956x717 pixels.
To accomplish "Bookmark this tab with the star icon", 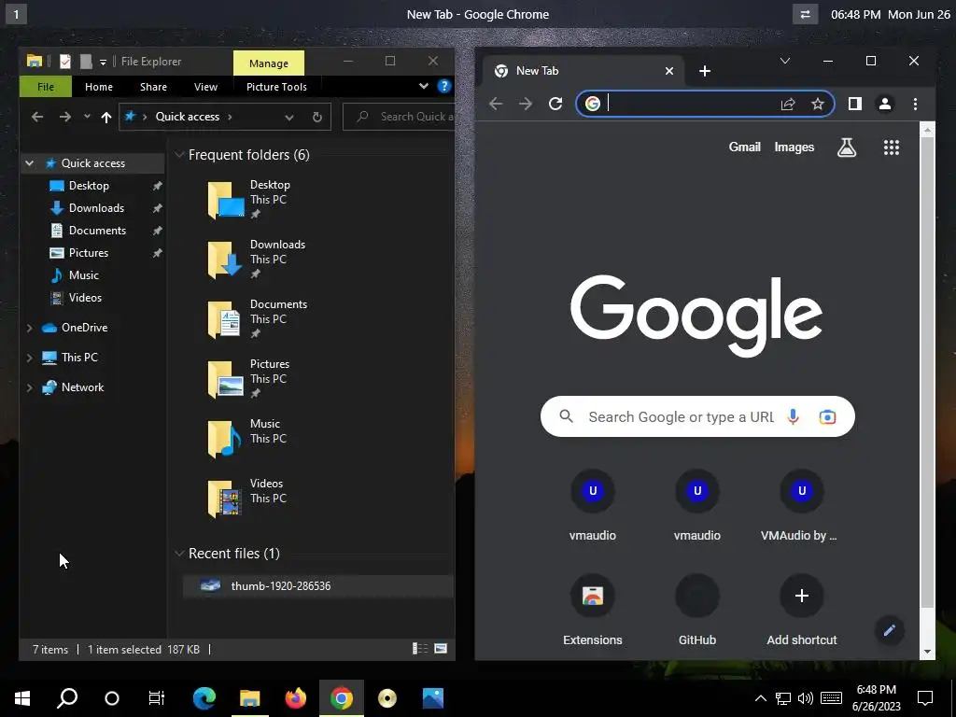I will pyautogui.click(x=818, y=105).
